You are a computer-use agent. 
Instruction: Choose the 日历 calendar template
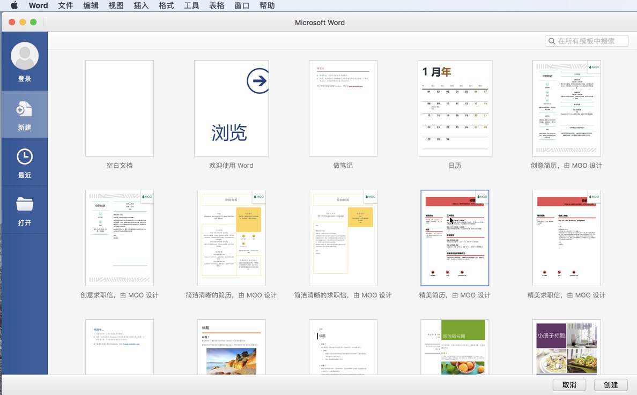[x=455, y=108]
